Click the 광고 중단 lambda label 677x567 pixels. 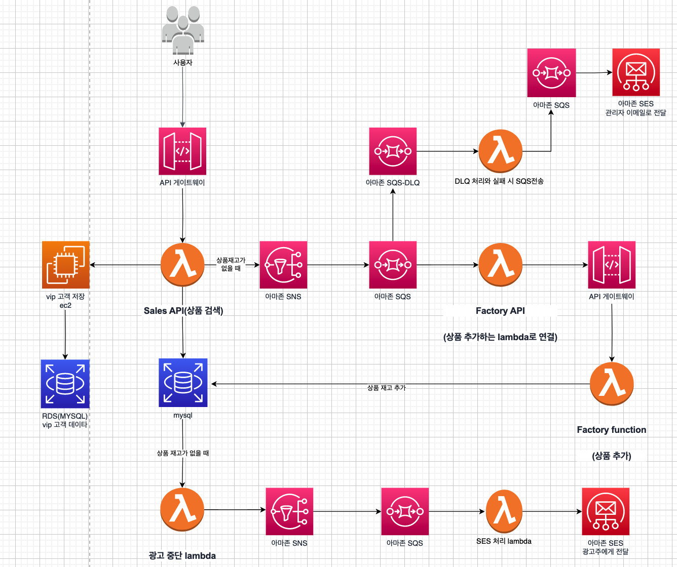coord(182,556)
